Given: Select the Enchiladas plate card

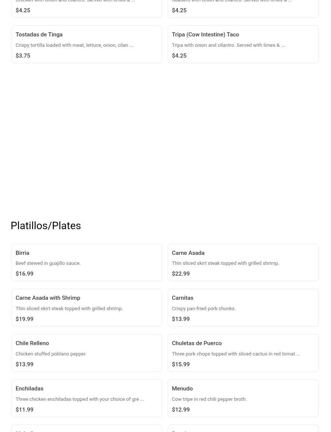Looking at the screenshot, I should click(x=87, y=398).
